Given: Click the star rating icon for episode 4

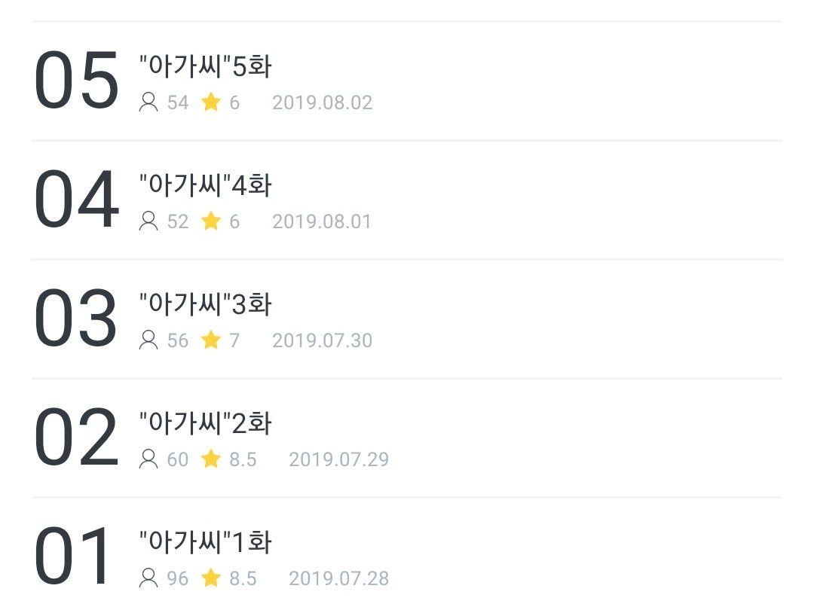Looking at the screenshot, I should point(211,221).
